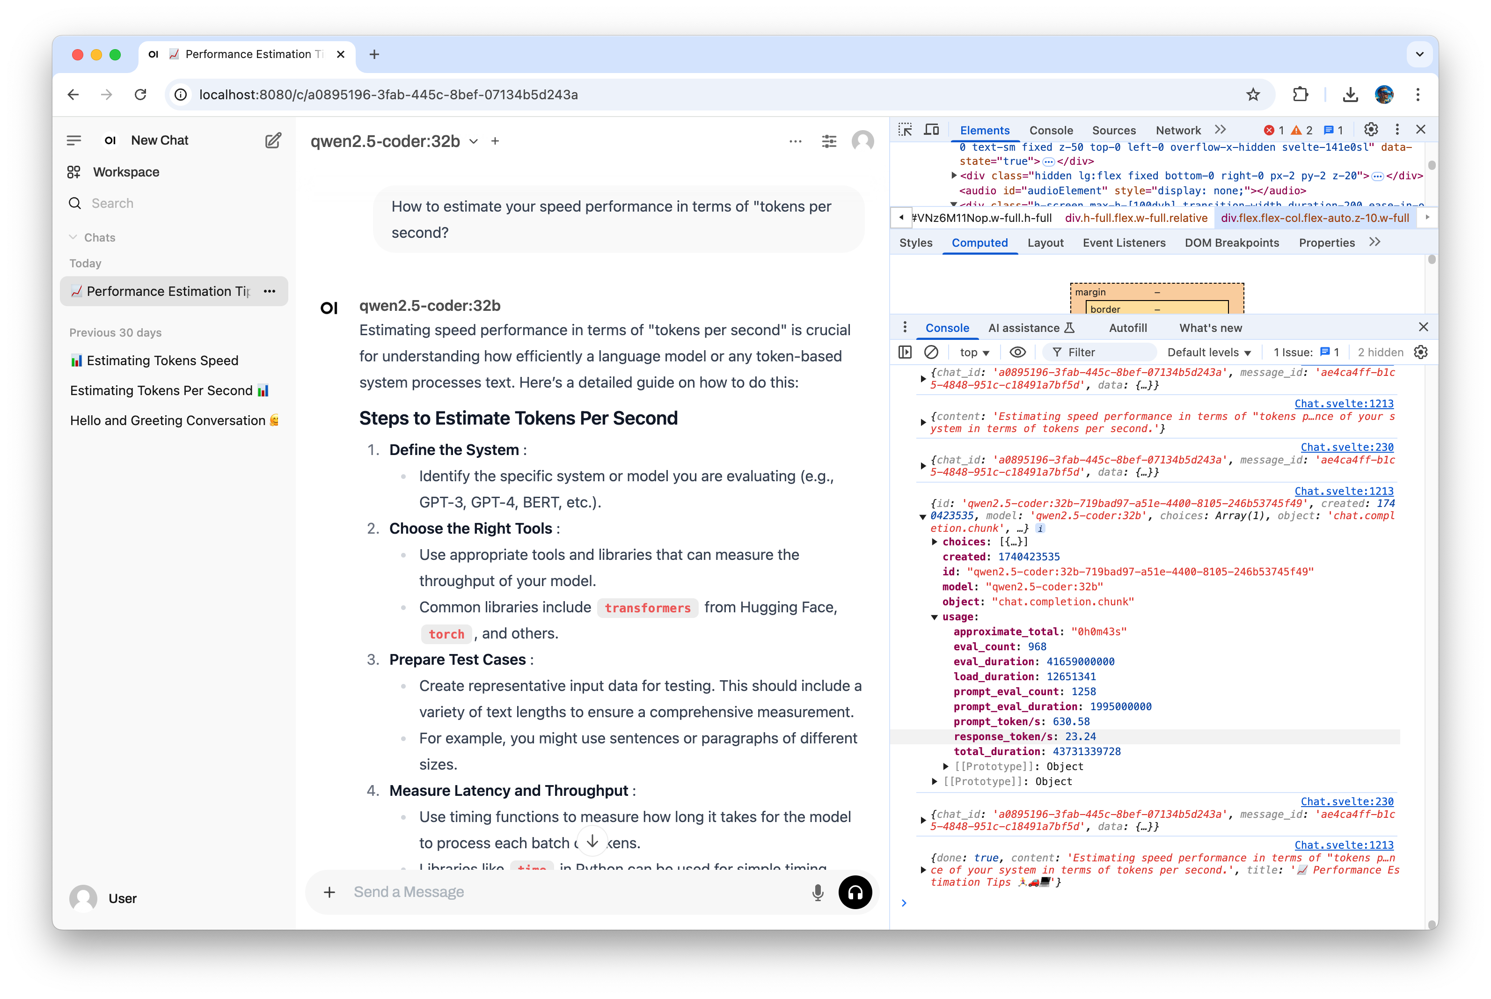Screen dimensions: 1491x999
Task: Open chat controls via the sliders icon
Action: [x=829, y=141]
